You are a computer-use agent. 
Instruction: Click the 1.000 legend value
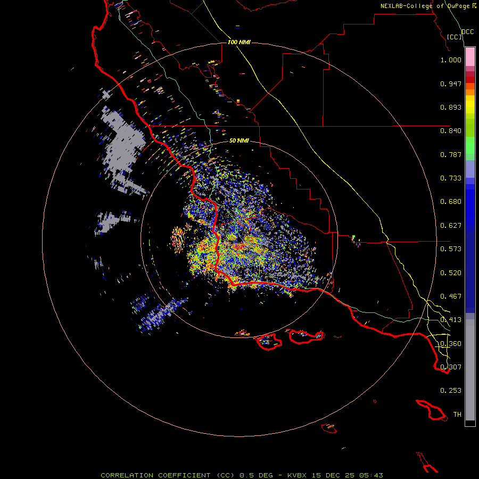pyautogui.click(x=451, y=60)
